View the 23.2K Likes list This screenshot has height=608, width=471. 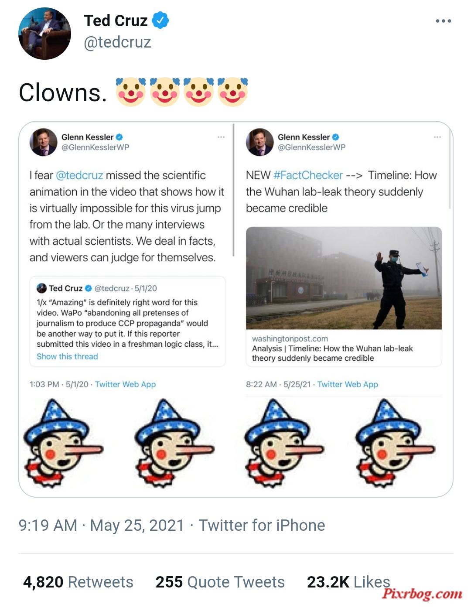pyautogui.click(x=348, y=582)
